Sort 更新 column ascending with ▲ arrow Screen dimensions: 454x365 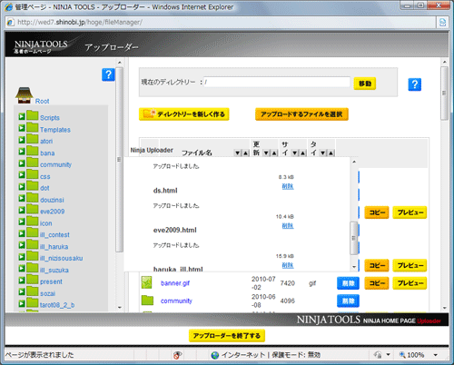tap(274, 153)
